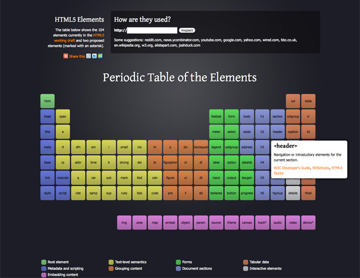Screen dimensions: 360x278
Task: Select the figcaption element tile
Action: click(170, 162)
